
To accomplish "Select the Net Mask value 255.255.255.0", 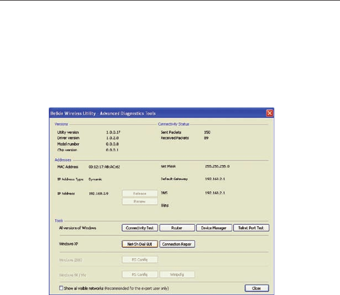I will (x=217, y=166).
